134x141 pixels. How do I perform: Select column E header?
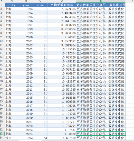pos(101,1)
